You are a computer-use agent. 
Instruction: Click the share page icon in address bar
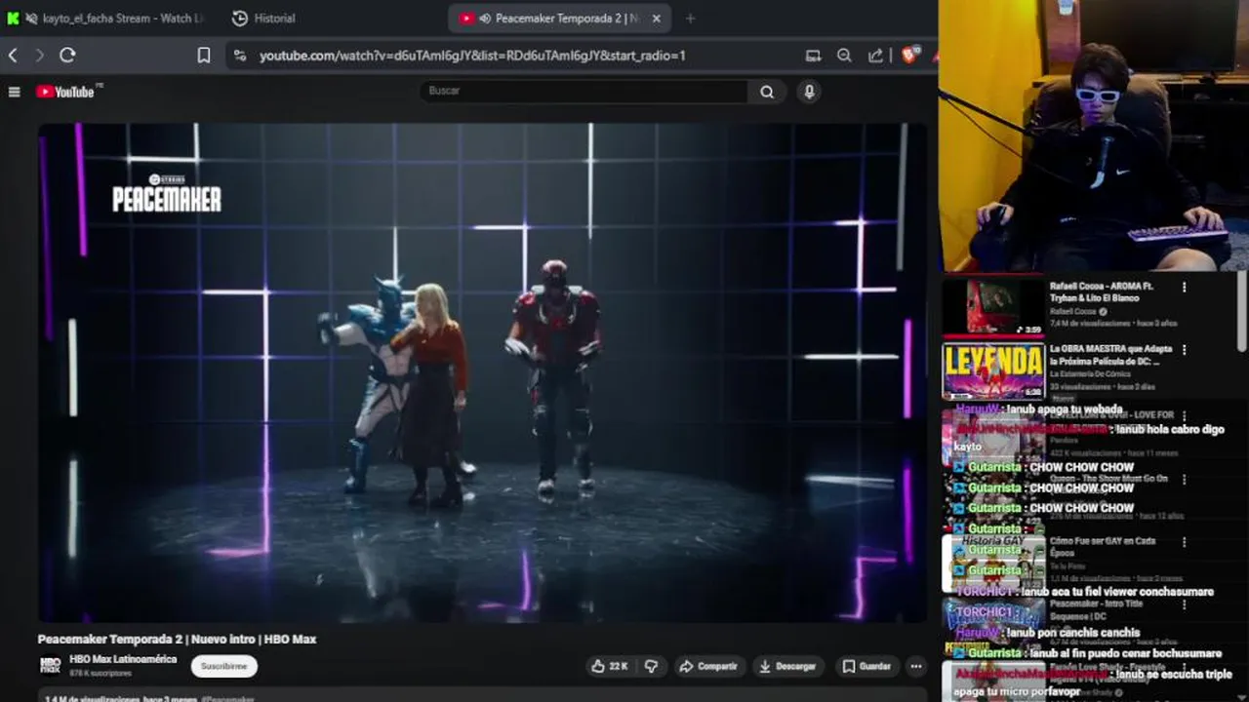pyautogui.click(x=875, y=56)
